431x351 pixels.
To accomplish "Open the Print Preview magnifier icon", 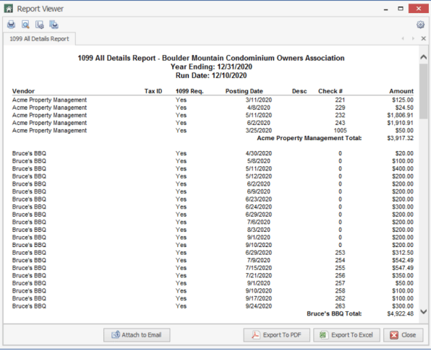I will [x=25, y=25].
